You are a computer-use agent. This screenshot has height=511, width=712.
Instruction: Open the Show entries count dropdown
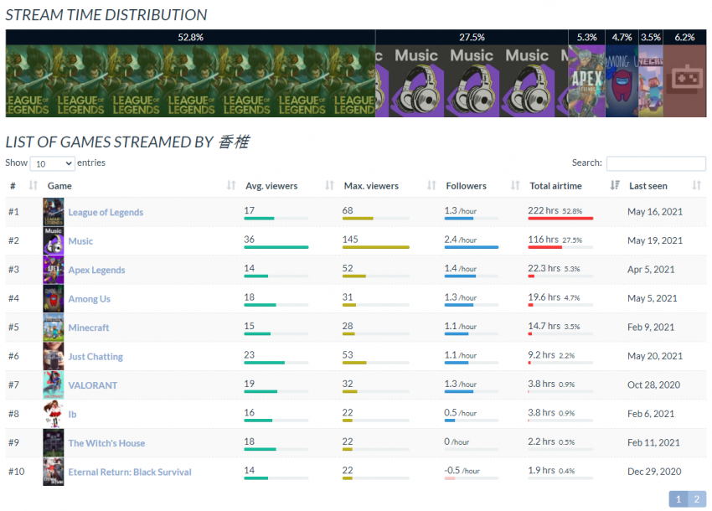52,163
